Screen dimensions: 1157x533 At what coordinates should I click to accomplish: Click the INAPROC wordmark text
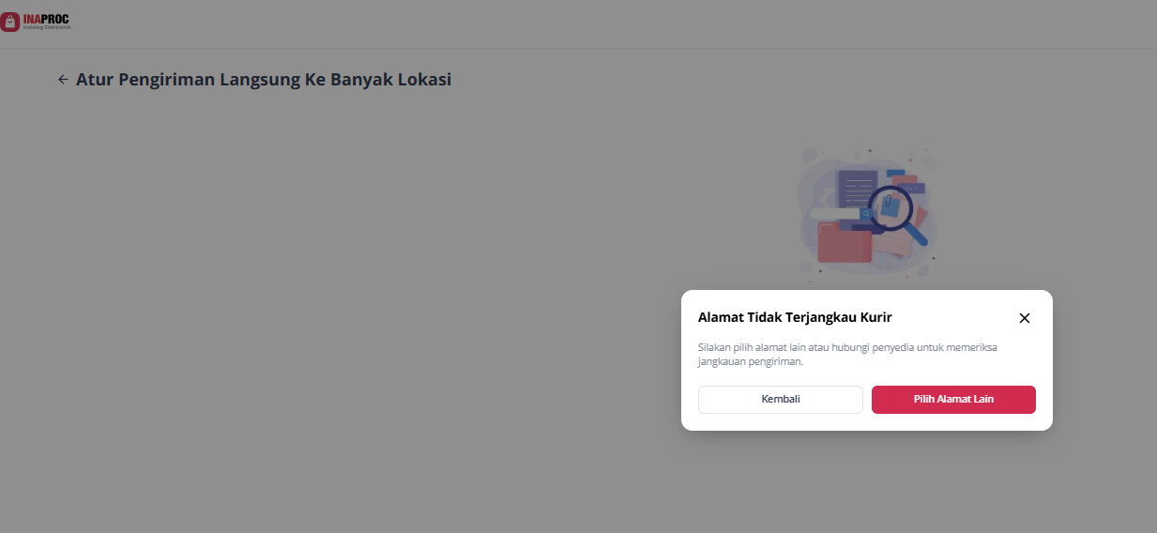click(x=46, y=18)
